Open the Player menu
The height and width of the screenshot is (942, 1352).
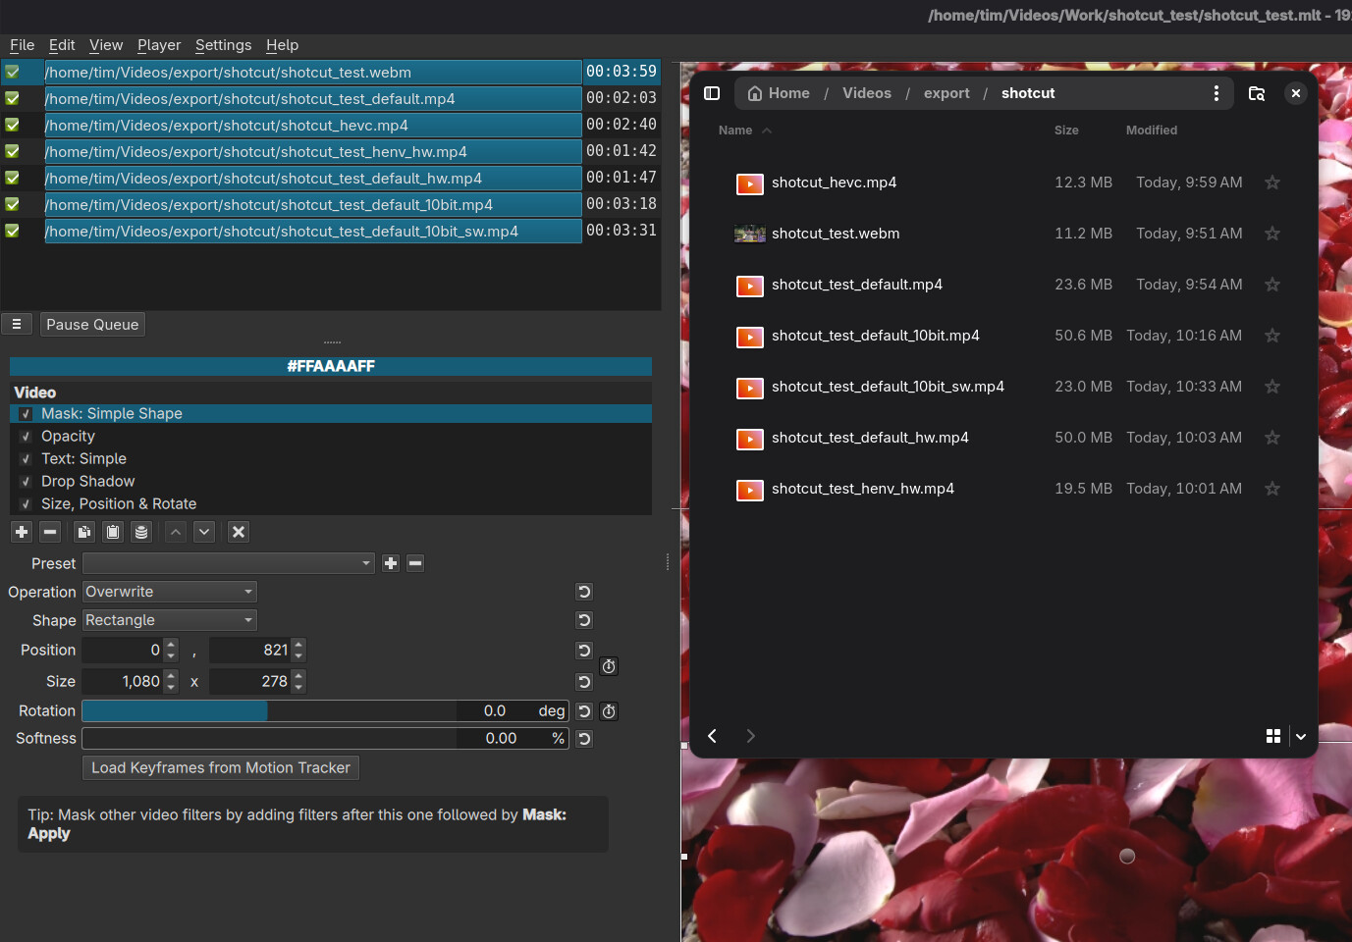(x=159, y=45)
